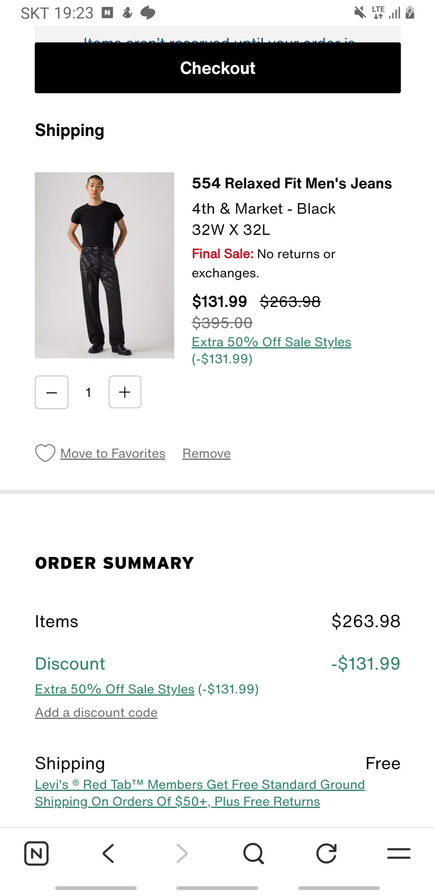Decrease jeans quantity with minus button
435x896 pixels.
52,392
